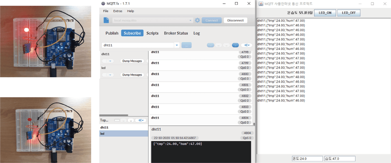Open the Top... panel gears settings icon
Viewport: 391px width, 163px height.
[x=141, y=120]
